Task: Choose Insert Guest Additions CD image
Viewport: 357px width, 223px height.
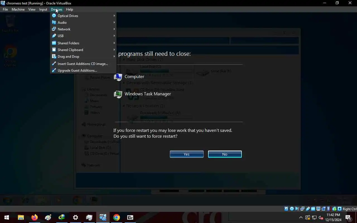Action: click(83, 64)
